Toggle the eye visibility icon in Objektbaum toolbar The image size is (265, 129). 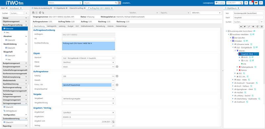click(x=253, y=26)
